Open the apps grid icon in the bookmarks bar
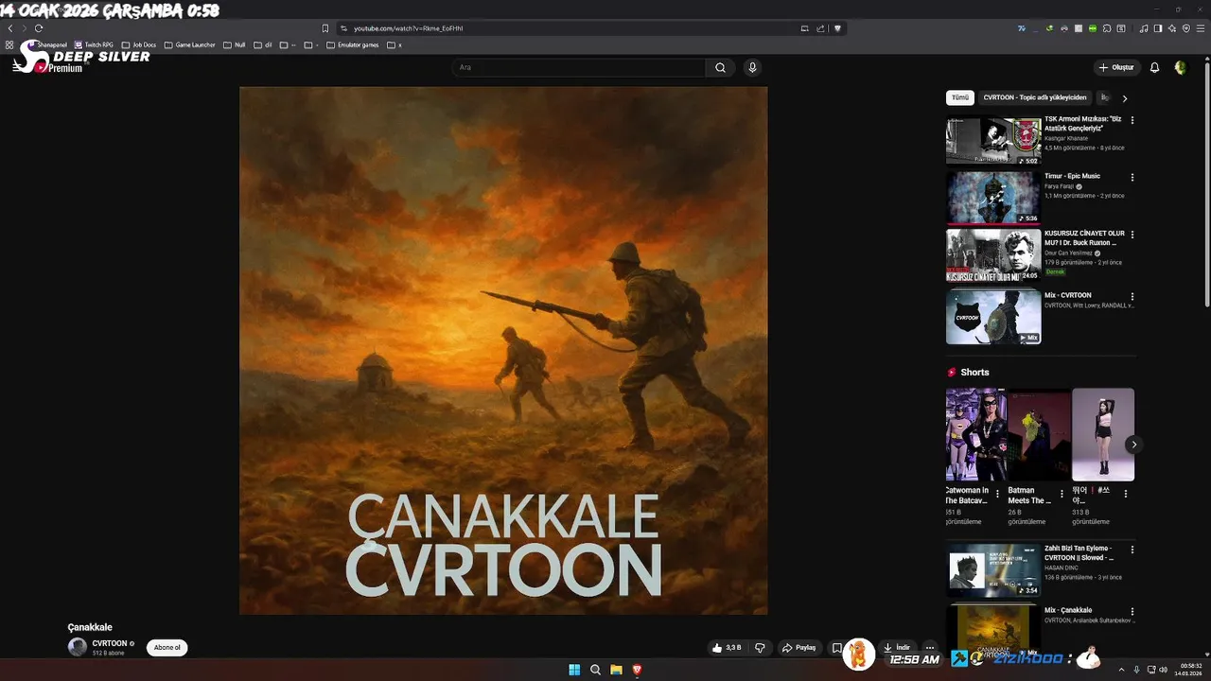This screenshot has width=1211, height=681. click(9, 44)
